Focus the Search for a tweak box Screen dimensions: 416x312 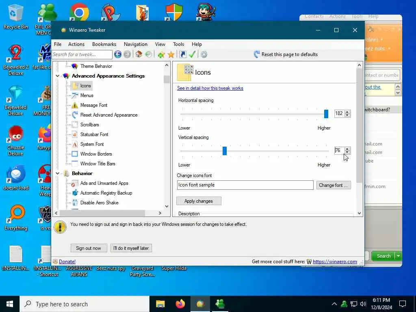click(82, 55)
